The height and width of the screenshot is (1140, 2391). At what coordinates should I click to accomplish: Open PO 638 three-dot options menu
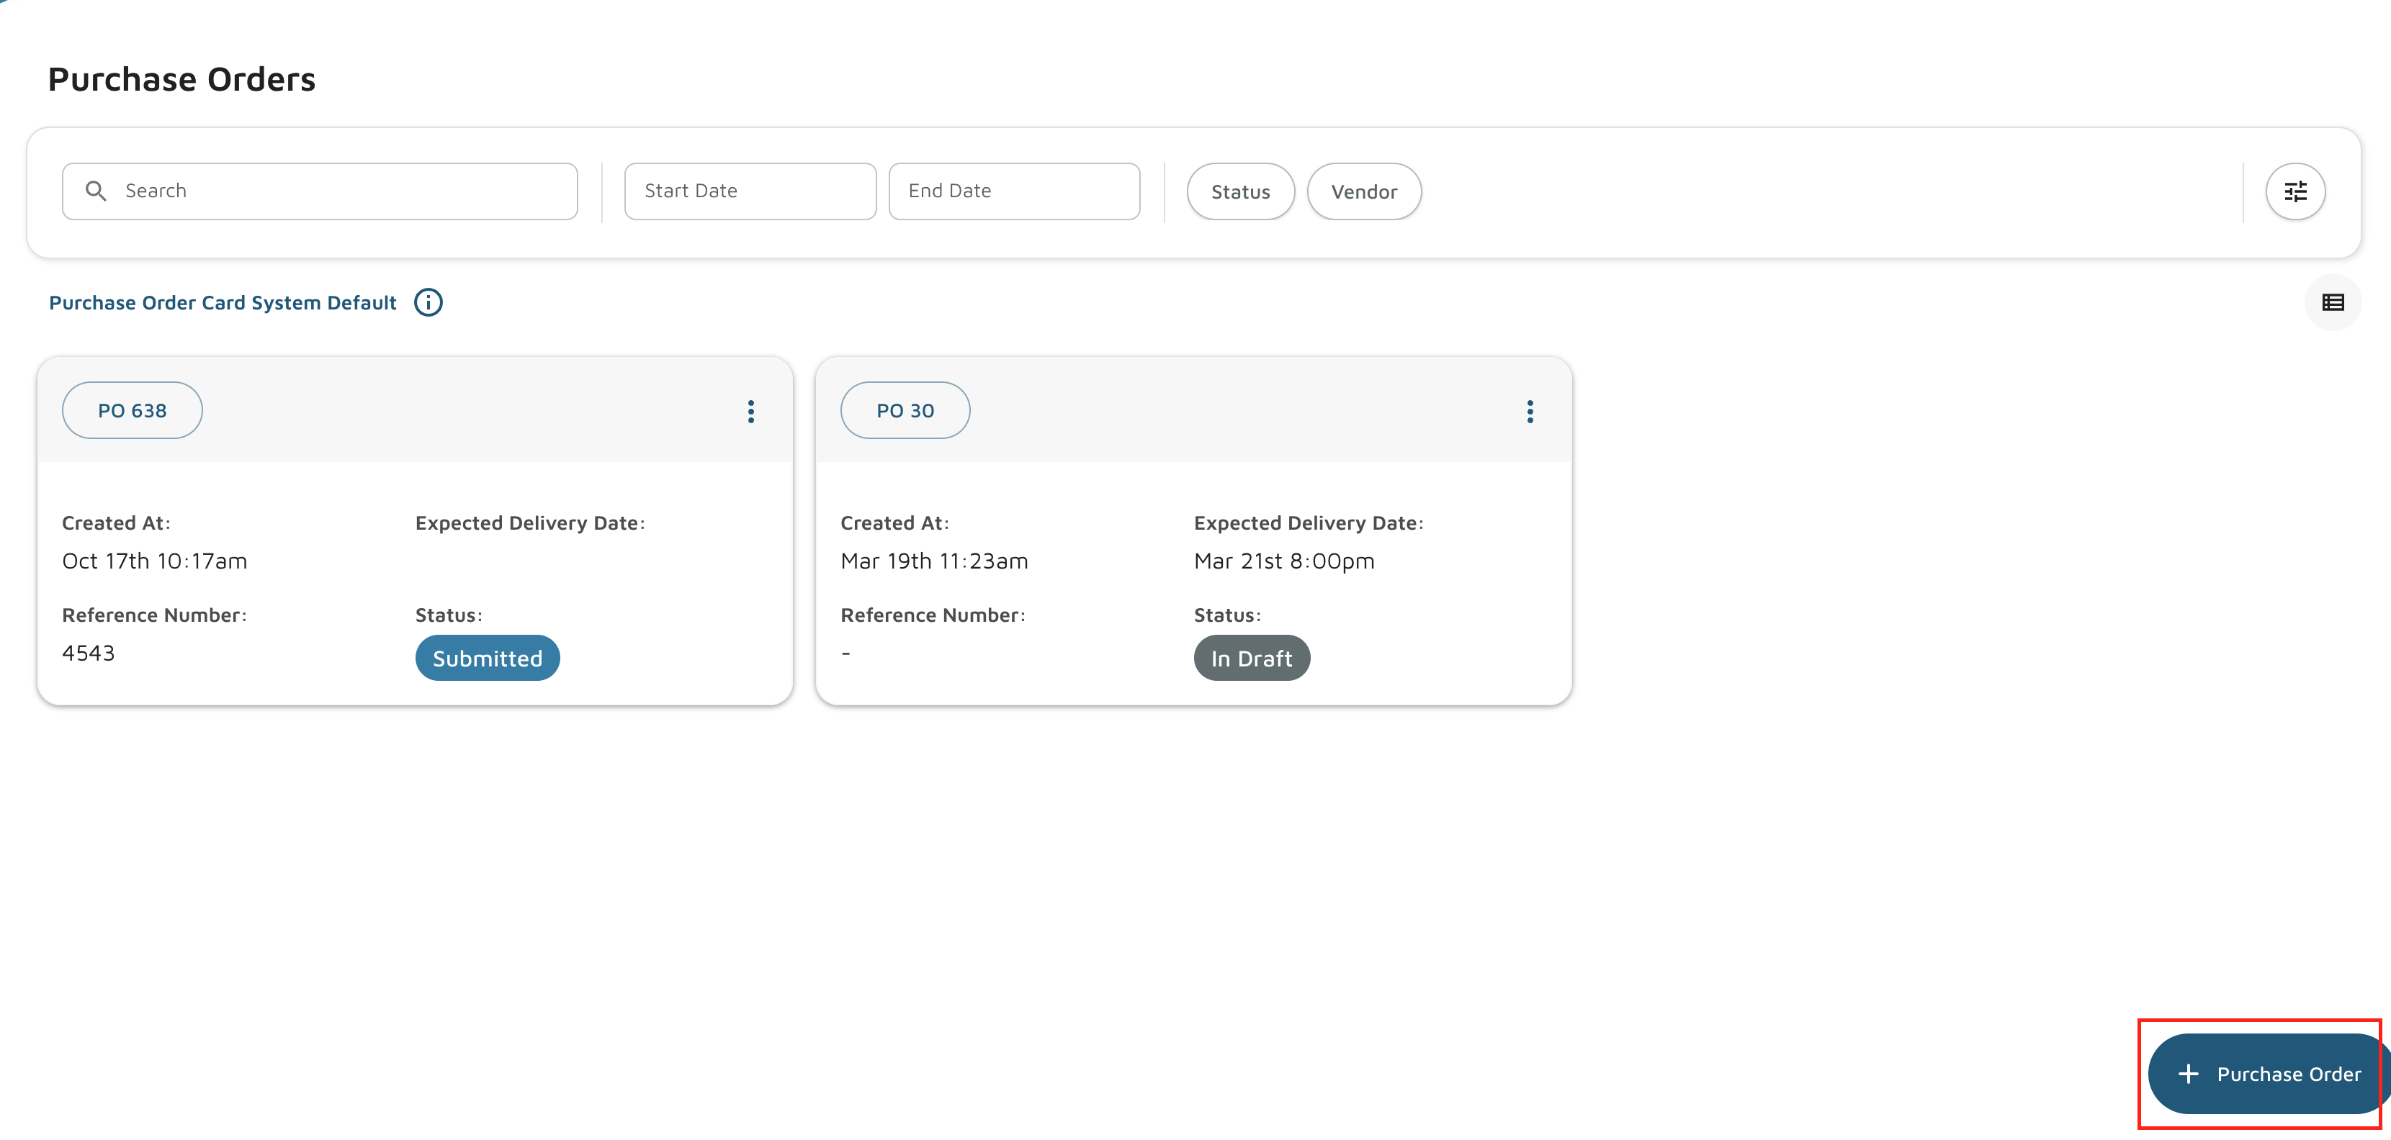(751, 411)
